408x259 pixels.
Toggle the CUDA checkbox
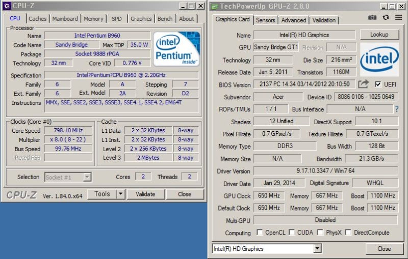point(292,232)
